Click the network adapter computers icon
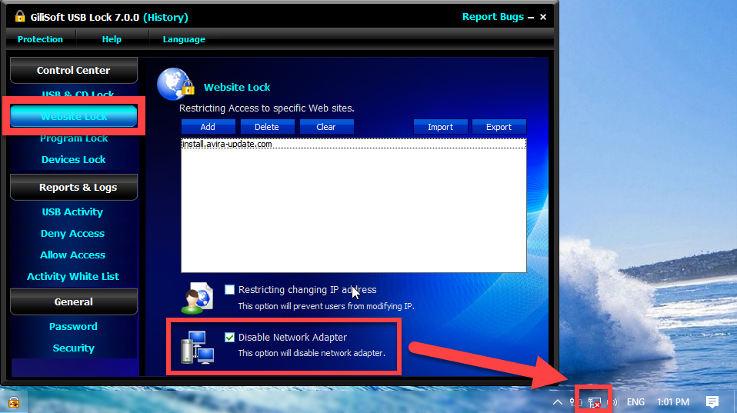This screenshot has height=413, width=737. tap(198, 347)
